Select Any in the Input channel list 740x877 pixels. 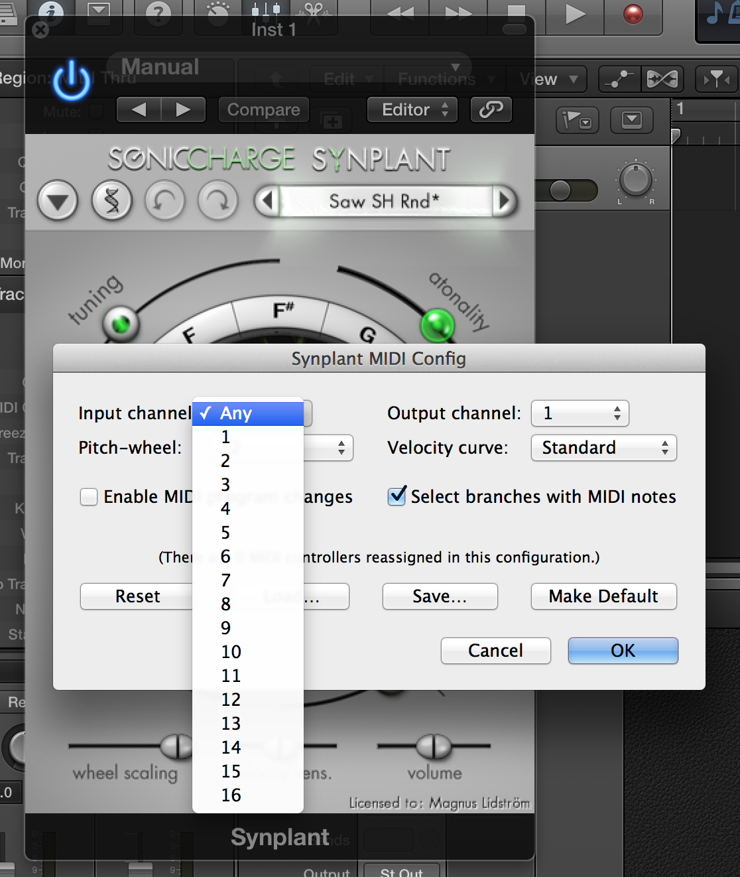click(x=236, y=413)
